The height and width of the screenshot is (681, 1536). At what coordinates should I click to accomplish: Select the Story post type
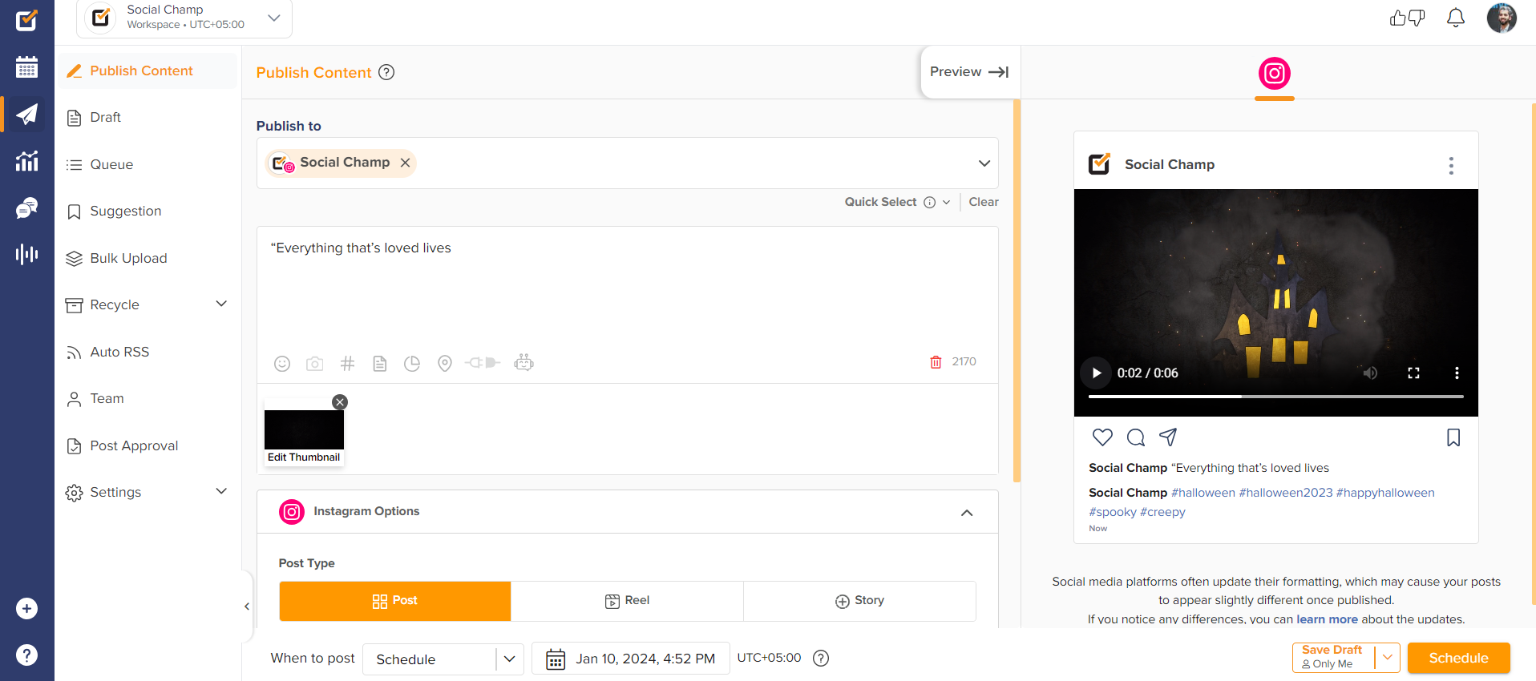pyautogui.click(x=859, y=601)
